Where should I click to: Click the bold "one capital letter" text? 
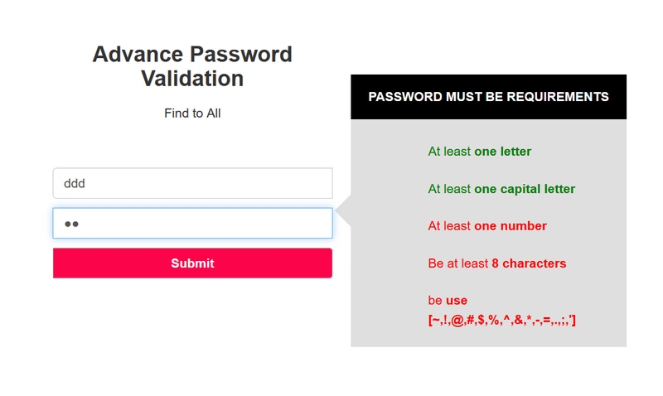point(524,189)
